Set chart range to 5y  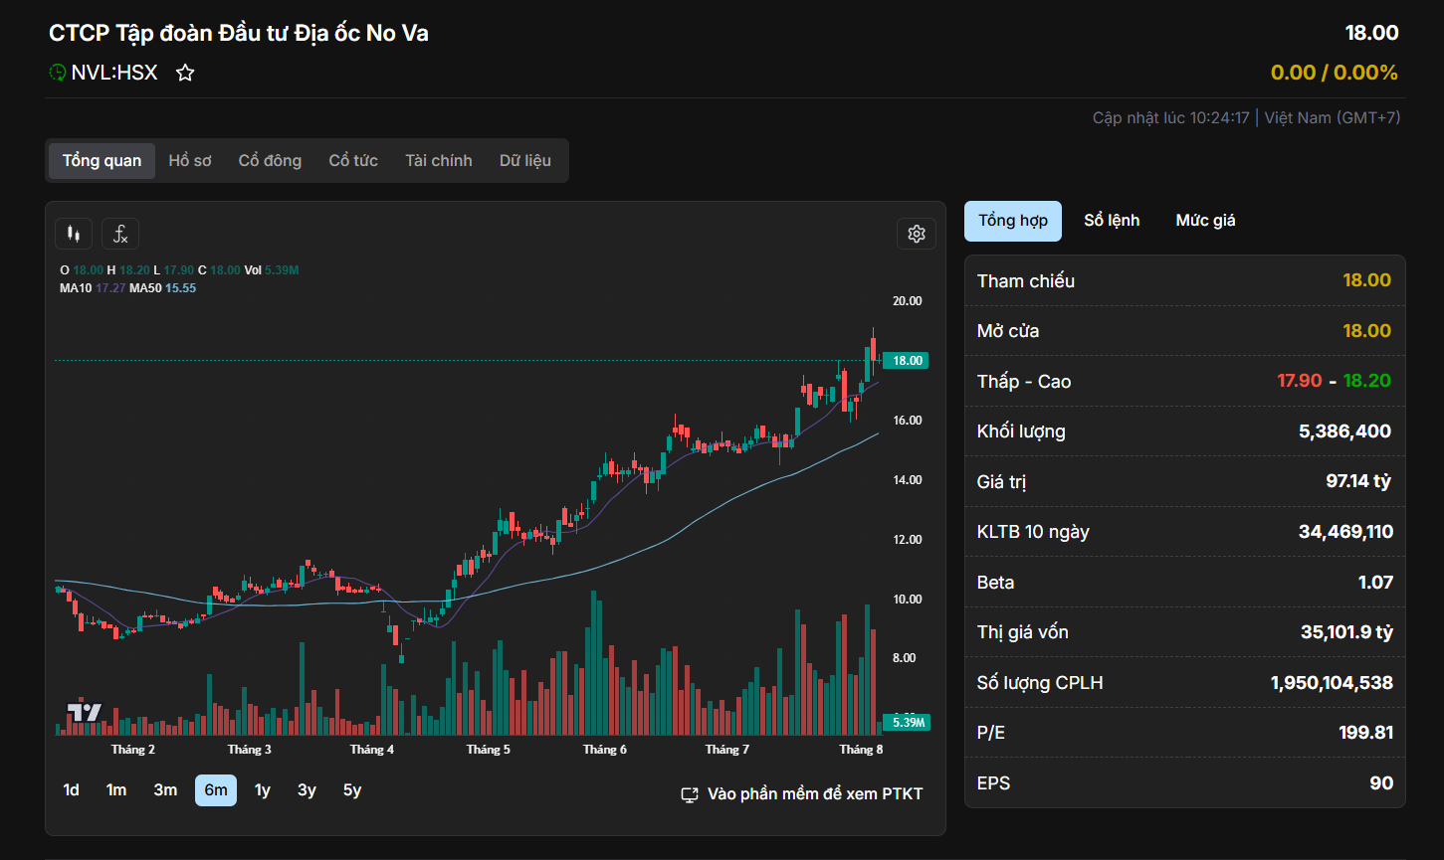[352, 790]
